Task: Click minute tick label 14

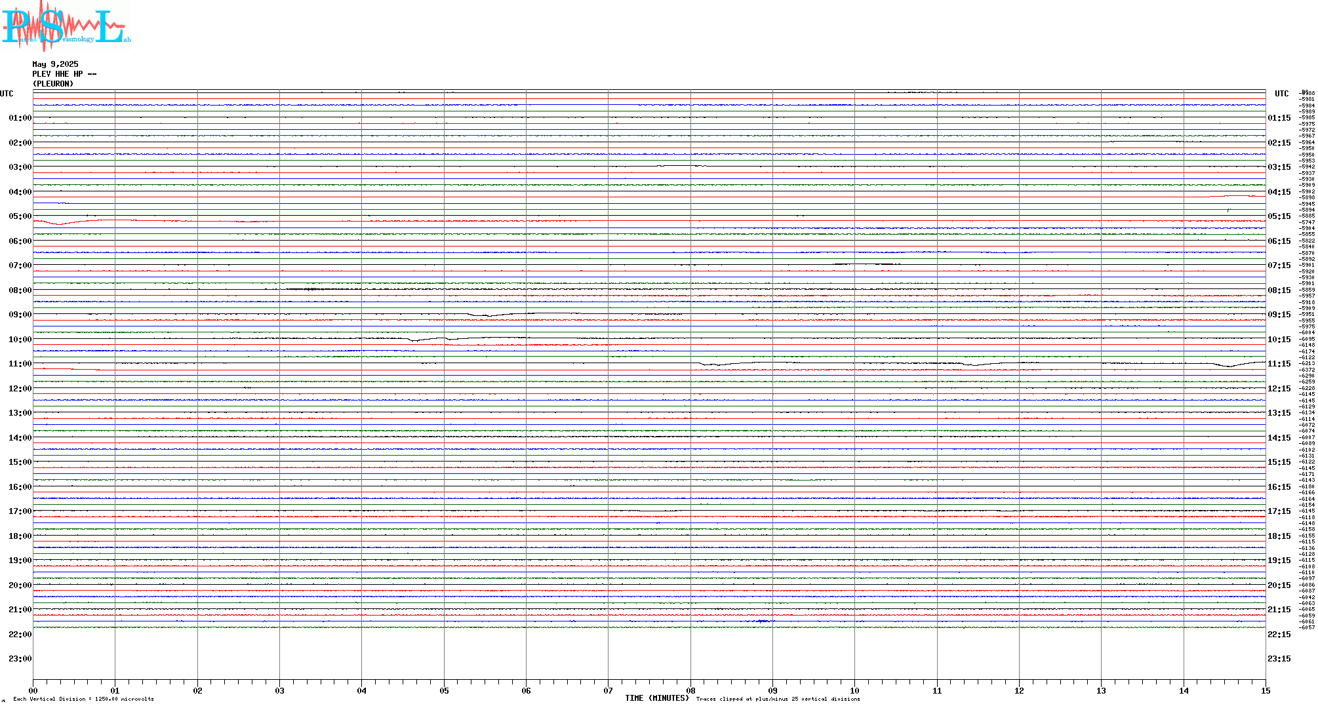Action: click(x=1184, y=690)
